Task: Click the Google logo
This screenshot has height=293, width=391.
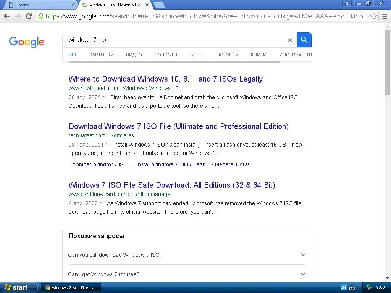Action: [x=27, y=42]
